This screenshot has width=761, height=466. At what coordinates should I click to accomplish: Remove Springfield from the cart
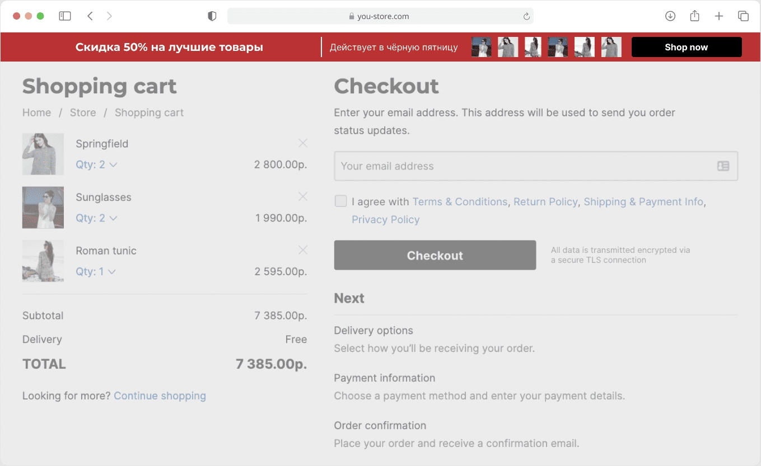coord(303,143)
